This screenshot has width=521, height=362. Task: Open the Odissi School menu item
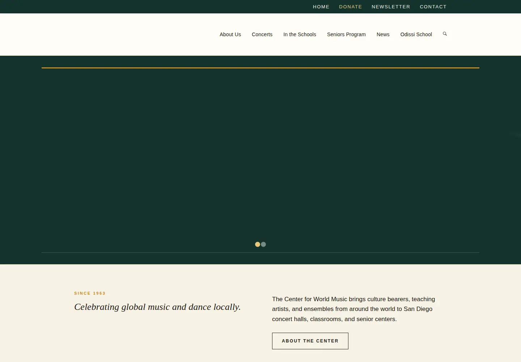416,34
